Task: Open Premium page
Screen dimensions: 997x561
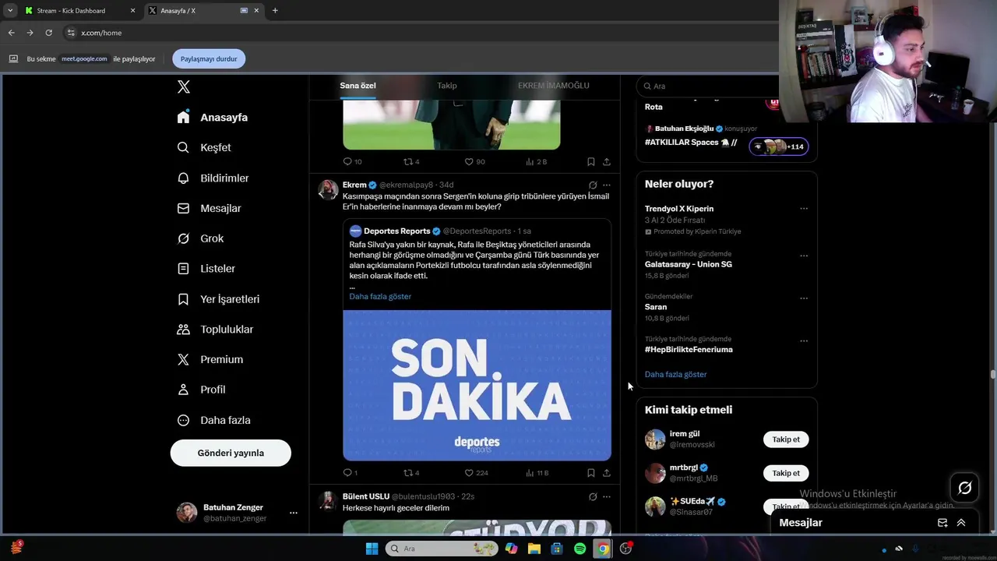Action: [x=210, y=359]
